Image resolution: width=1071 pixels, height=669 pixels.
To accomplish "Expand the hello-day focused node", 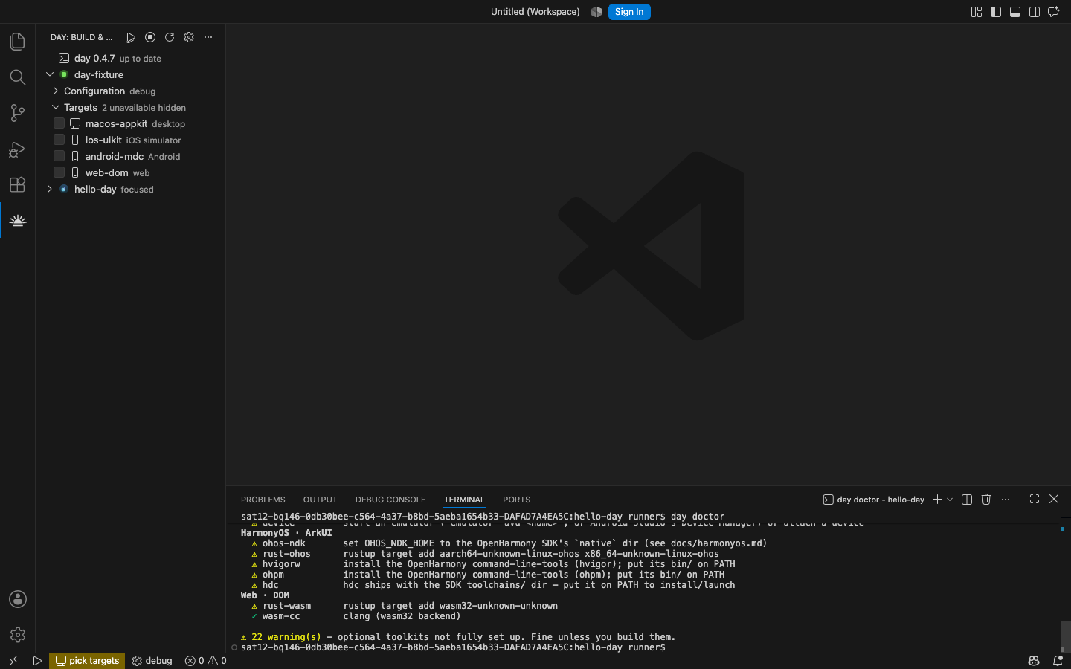I will click(50, 189).
